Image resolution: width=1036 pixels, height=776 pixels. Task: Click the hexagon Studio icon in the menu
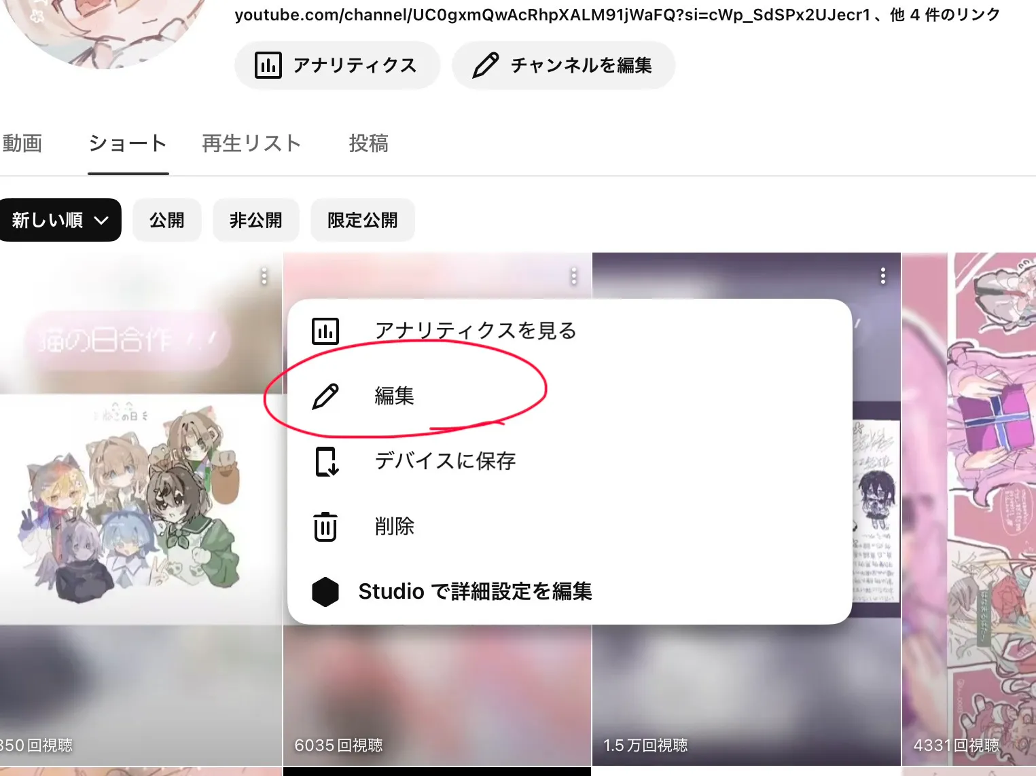coord(325,592)
